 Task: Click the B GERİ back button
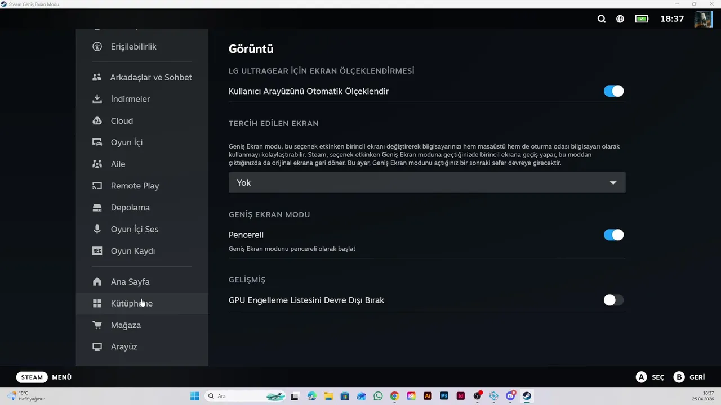pos(689,377)
